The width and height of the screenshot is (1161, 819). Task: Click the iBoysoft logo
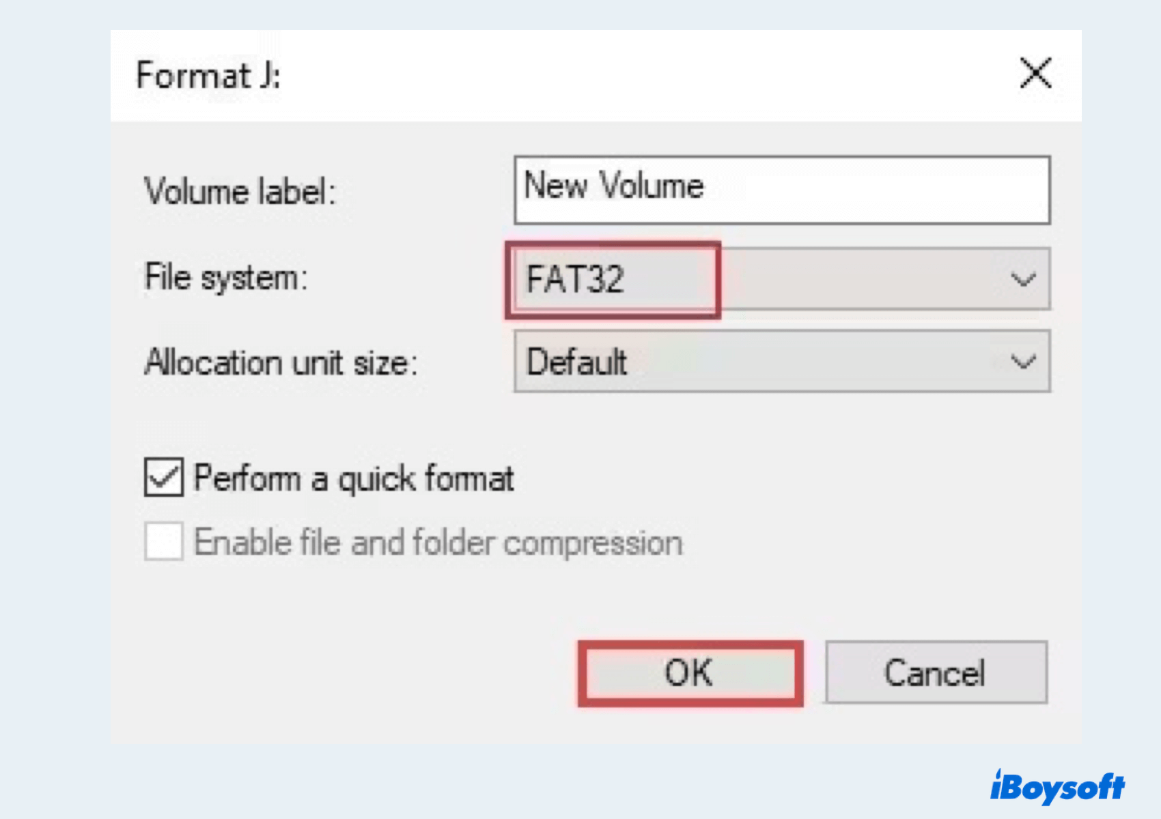(x=1056, y=786)
